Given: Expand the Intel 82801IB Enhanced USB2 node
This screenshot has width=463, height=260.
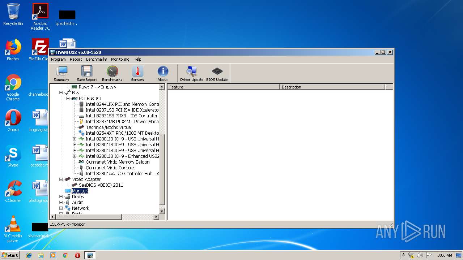Looking at the screenshot, I should click(75, 156).
